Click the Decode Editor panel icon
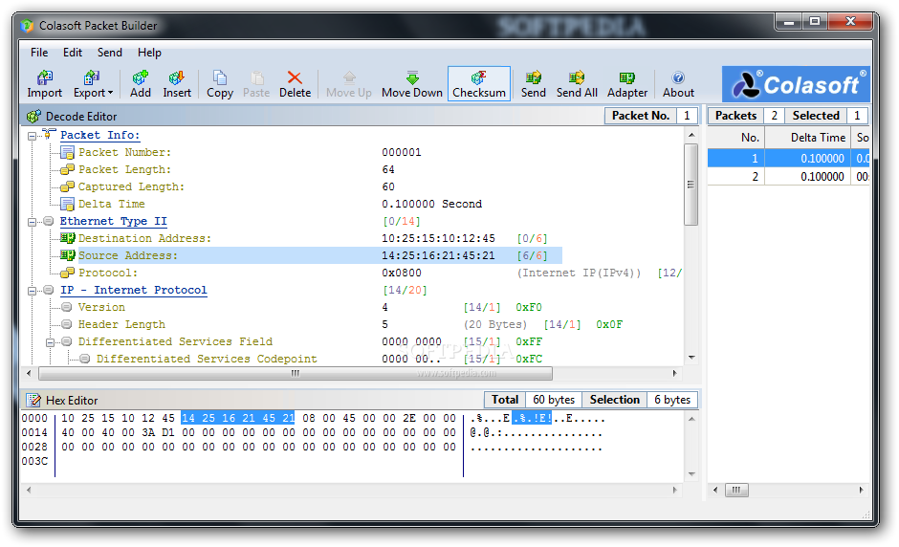Image resolution: width=899 pixels, height=547 pixels. [x=33, y=117]
